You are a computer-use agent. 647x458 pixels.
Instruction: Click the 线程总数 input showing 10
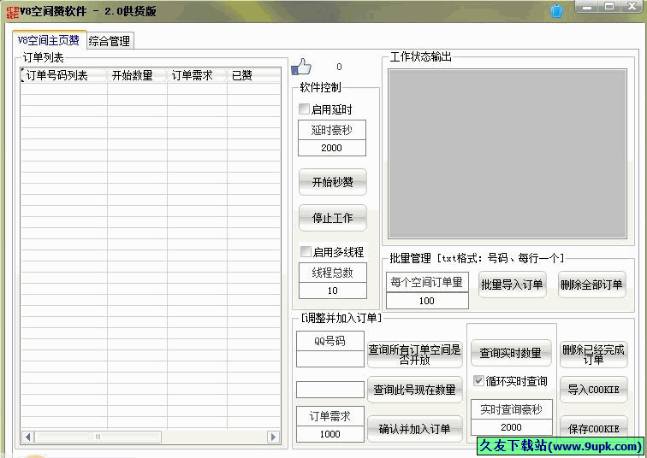[333, 291]
